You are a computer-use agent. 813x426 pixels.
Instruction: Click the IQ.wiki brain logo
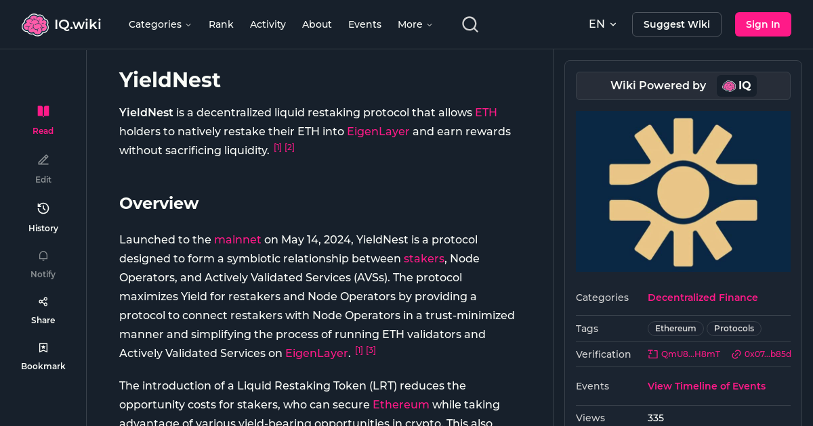pos(36,24)
